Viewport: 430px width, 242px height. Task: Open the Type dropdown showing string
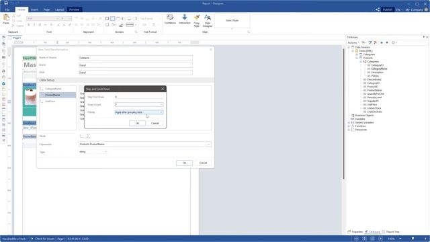pos(93,152)
